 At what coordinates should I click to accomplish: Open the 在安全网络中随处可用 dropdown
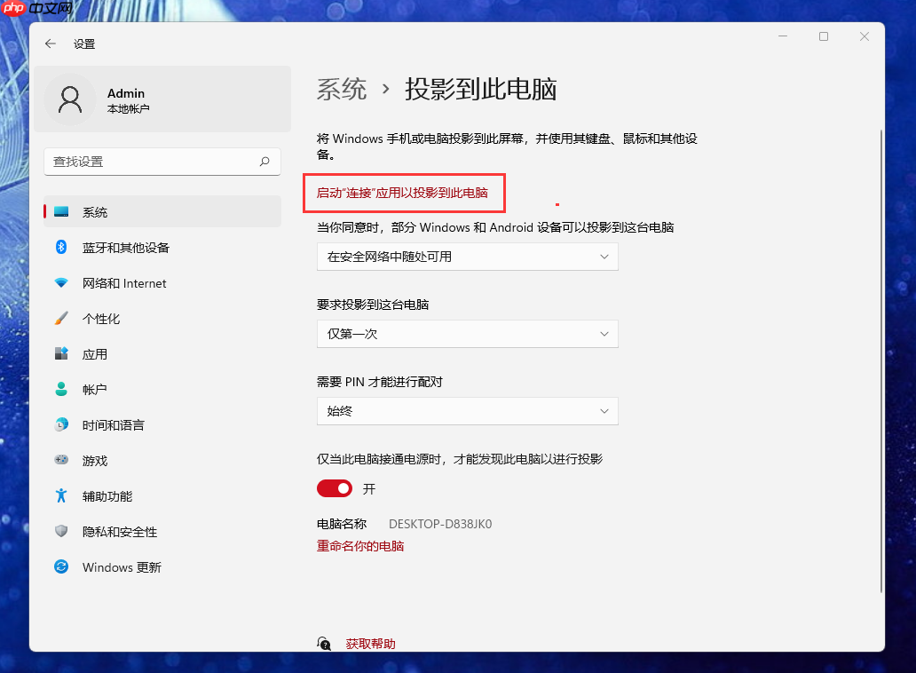[x=468, y=256]
